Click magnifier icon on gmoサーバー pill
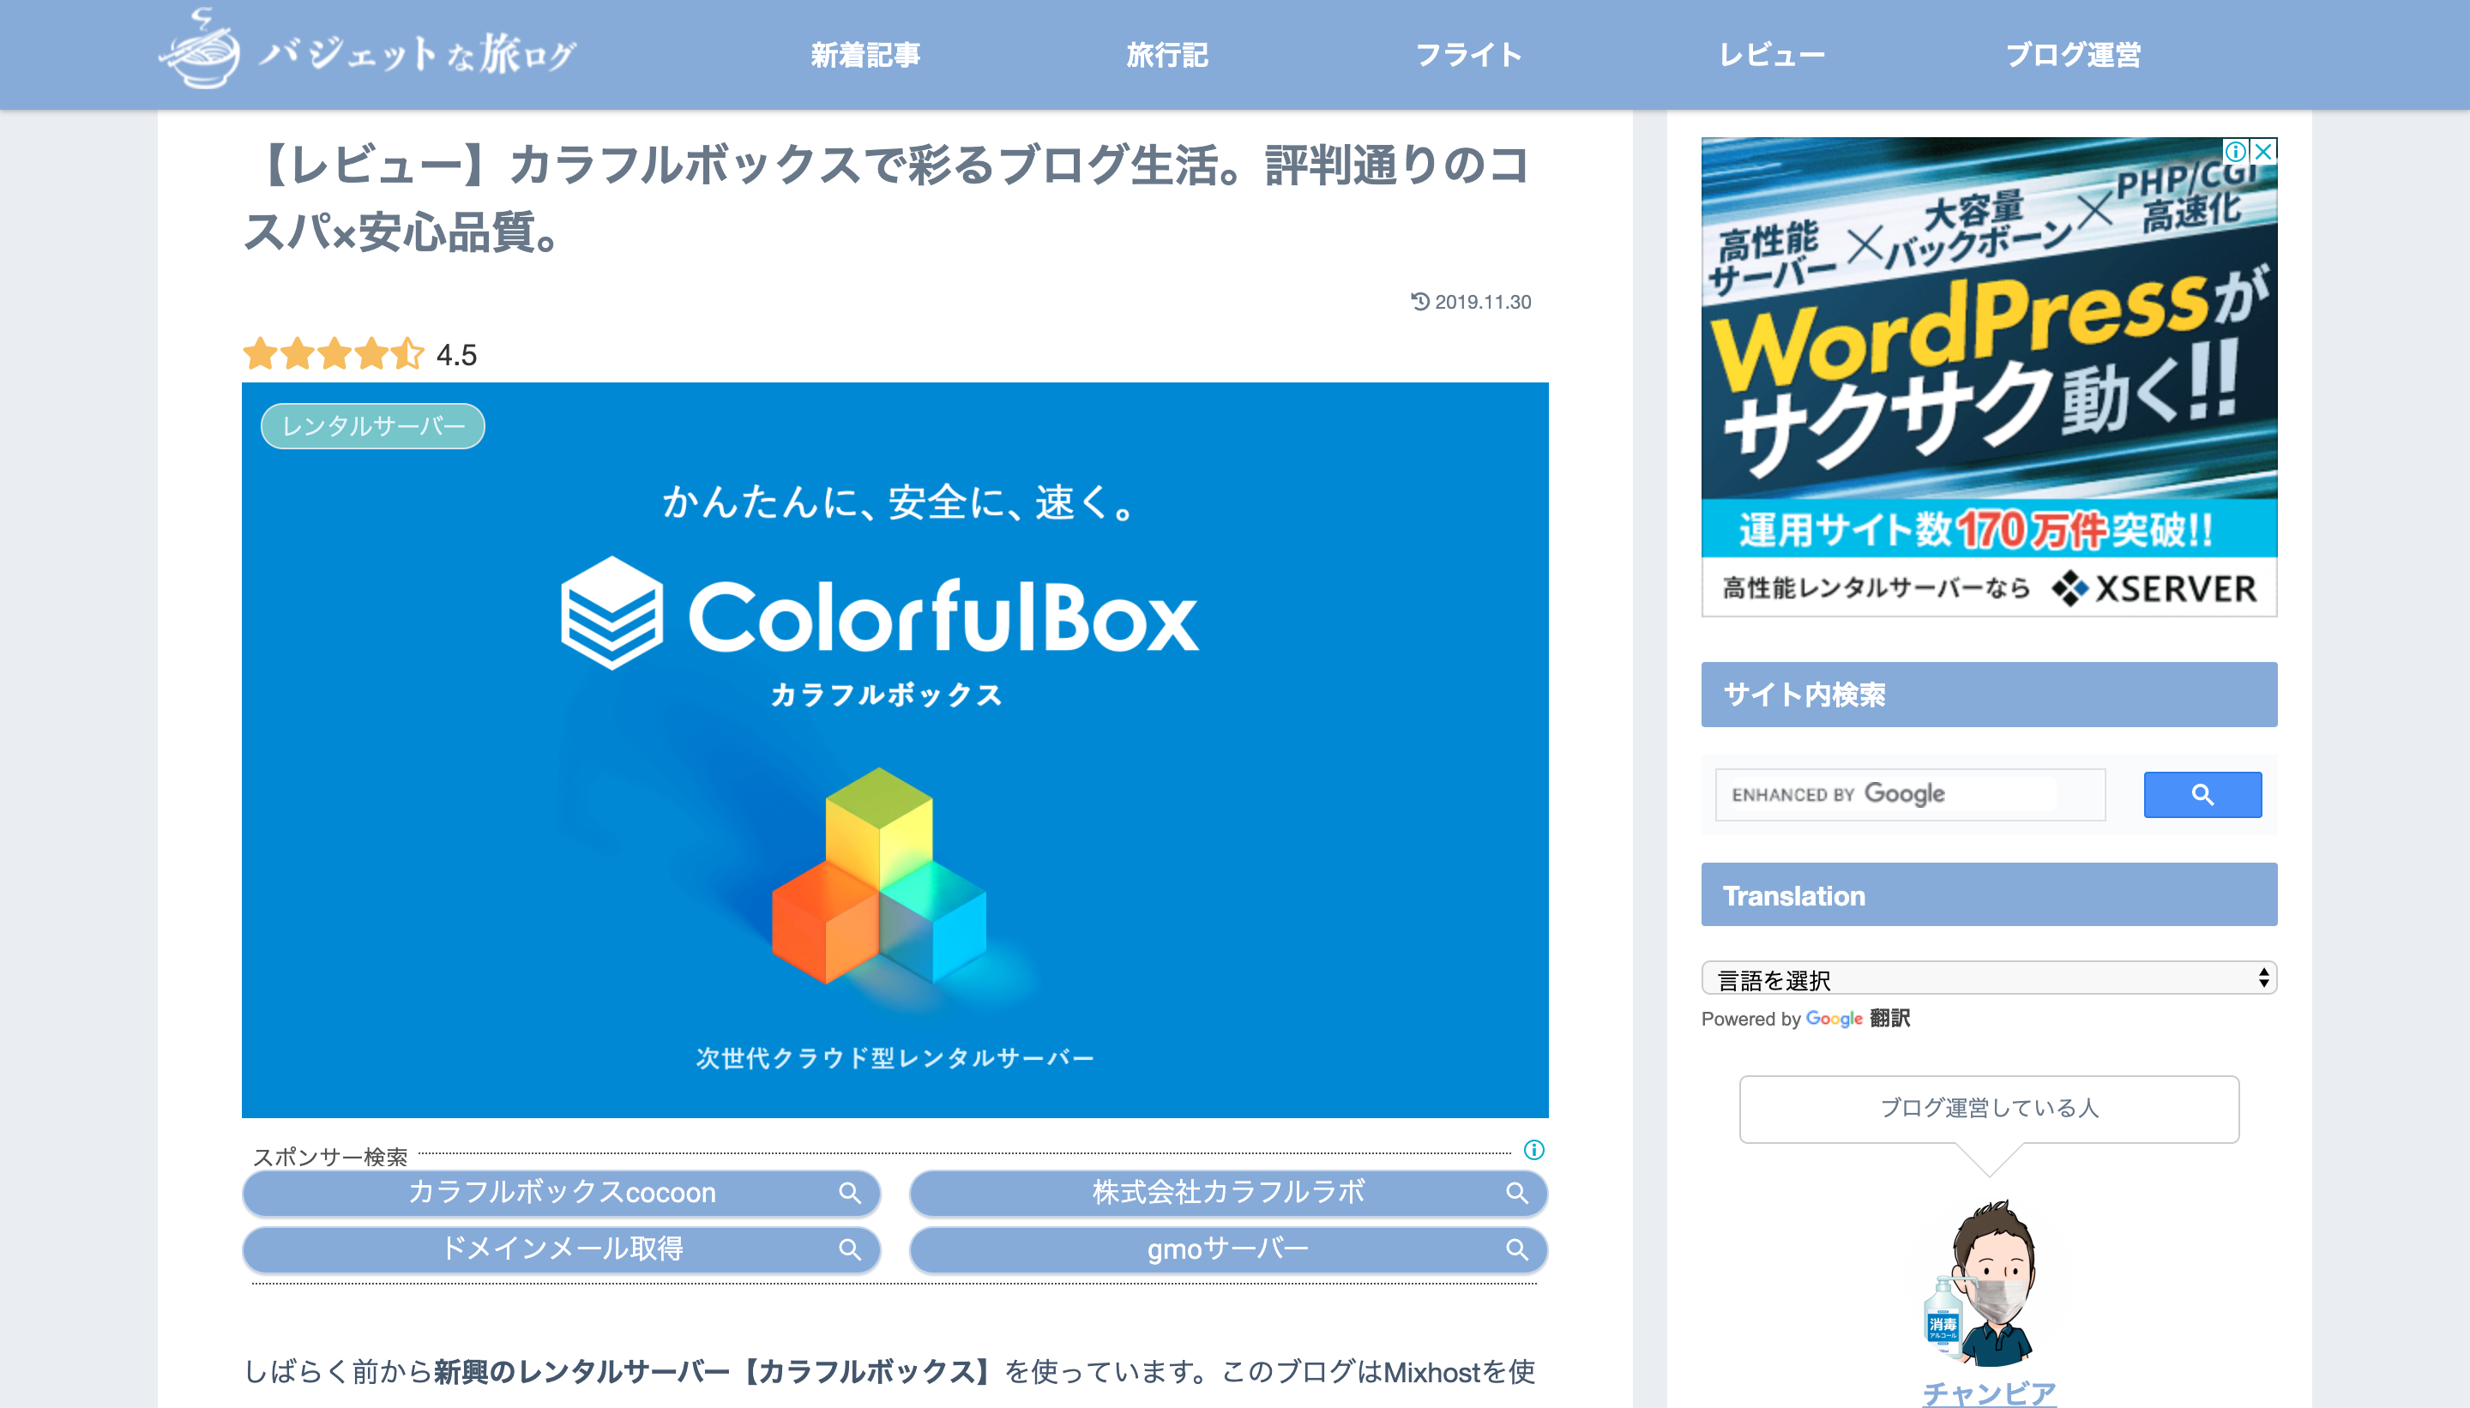The width and height of the screenshot is (2470, 1408). (x=1516, y=1249)
